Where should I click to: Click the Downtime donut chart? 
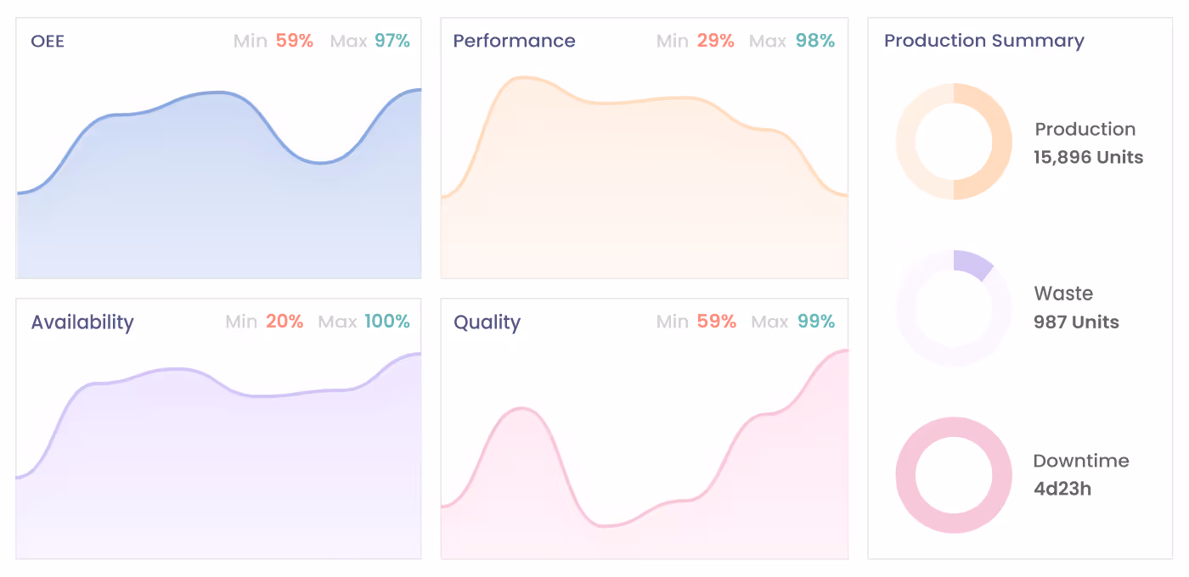954,475
